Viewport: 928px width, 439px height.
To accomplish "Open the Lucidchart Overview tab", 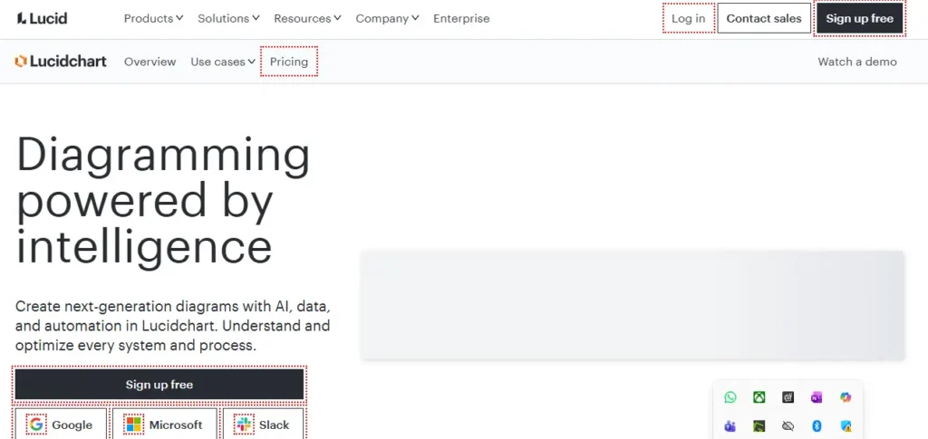I will [150, 62].
